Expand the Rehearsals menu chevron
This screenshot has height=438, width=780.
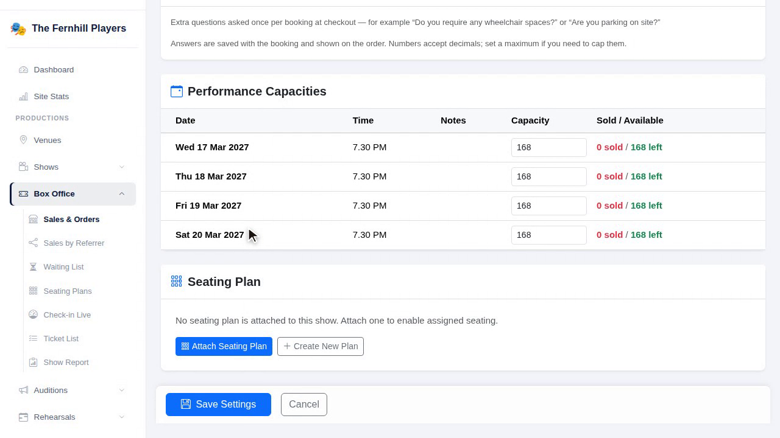click(x=121, y=417)
